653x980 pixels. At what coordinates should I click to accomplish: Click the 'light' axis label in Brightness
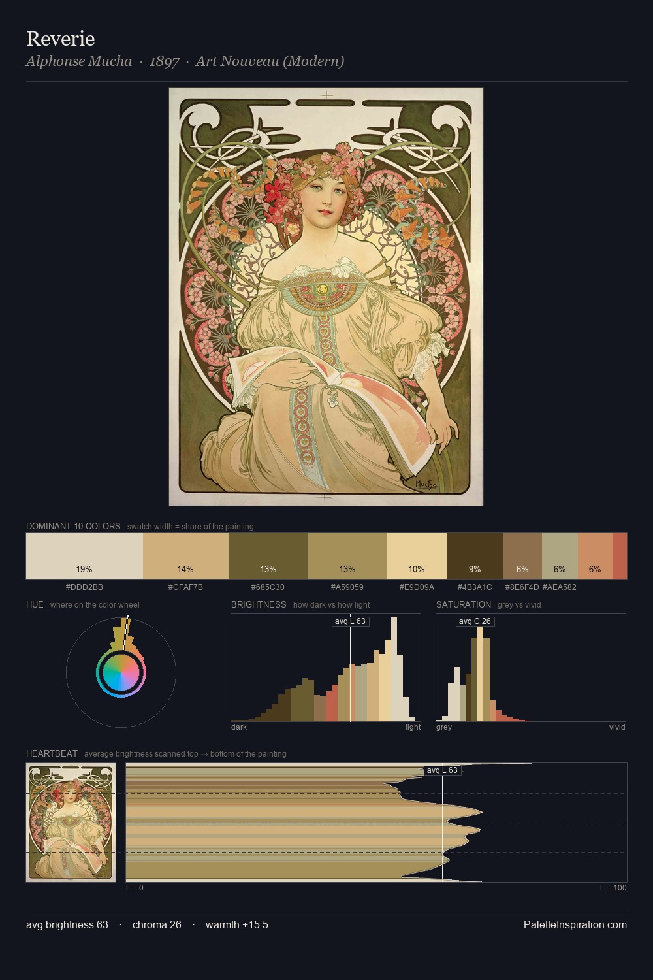click(x=413, y=727)
